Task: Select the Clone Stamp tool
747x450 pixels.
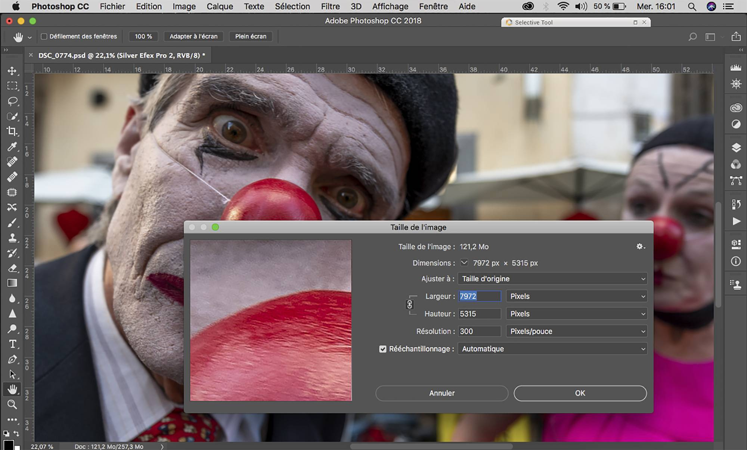Action: 12,238
